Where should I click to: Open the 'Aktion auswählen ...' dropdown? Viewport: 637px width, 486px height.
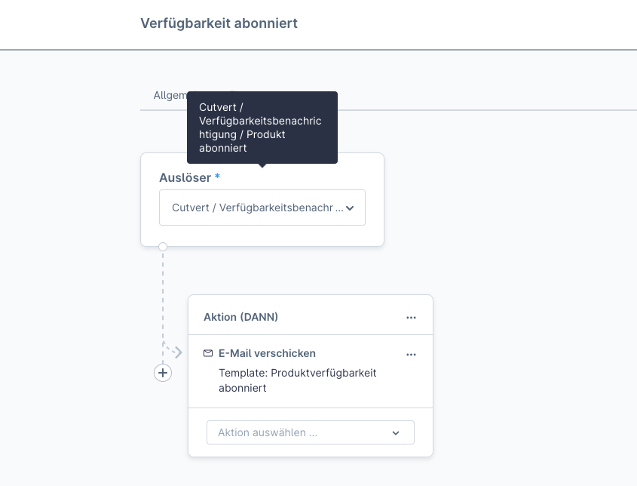tap(302, 432)
